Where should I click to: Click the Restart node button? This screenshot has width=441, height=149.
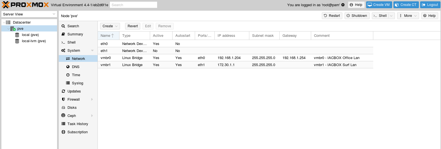tap(332, 16)
